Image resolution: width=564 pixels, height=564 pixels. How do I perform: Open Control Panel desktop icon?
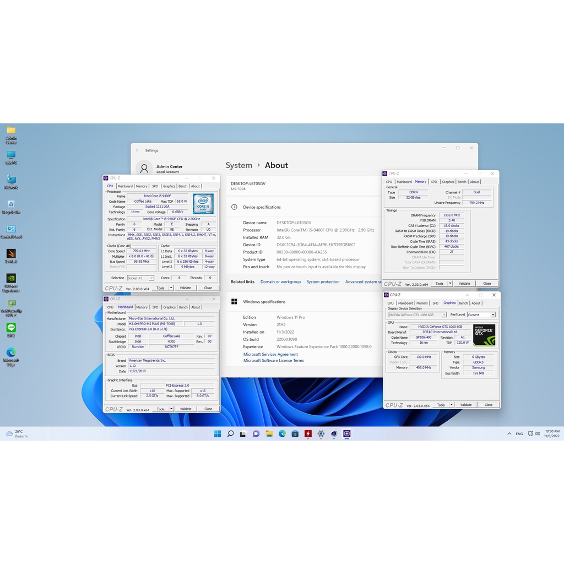click(x=11, y=229)
